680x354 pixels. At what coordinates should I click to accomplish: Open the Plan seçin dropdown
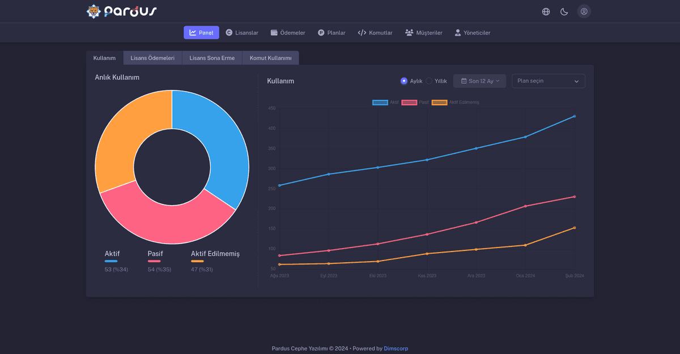pos(548,81)
